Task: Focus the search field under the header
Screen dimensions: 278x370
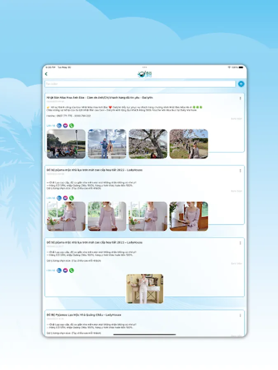Action: click(140, 84)
